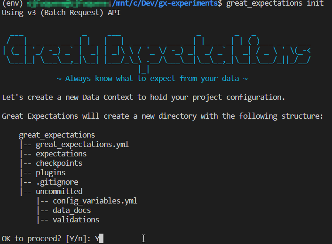Click the 'Using v3 (Batch Request) API' line

point(61,12)
